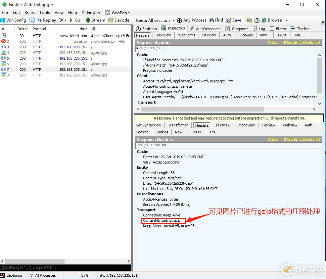Click the timer clock icon in toolbar

(257, 20)
